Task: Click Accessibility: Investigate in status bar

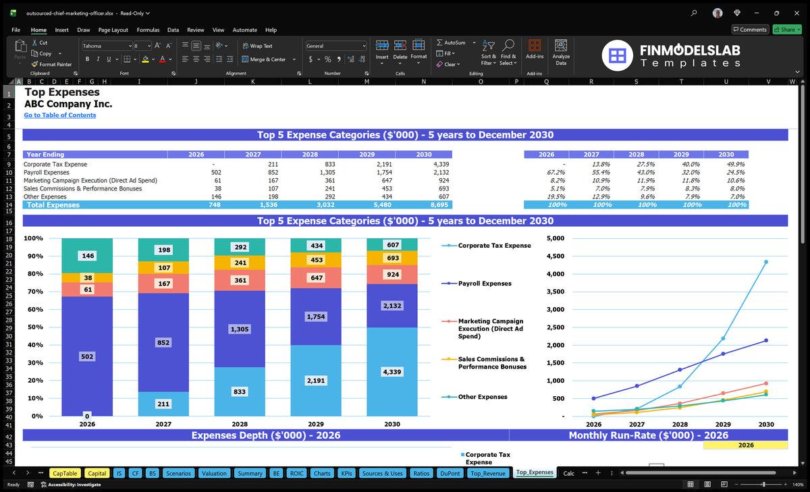Action: (x=70, y=485)
